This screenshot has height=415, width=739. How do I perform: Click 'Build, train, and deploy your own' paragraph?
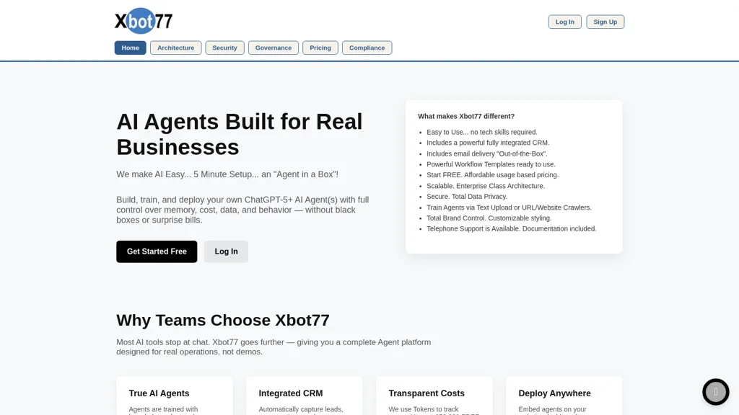click(242, 210)
